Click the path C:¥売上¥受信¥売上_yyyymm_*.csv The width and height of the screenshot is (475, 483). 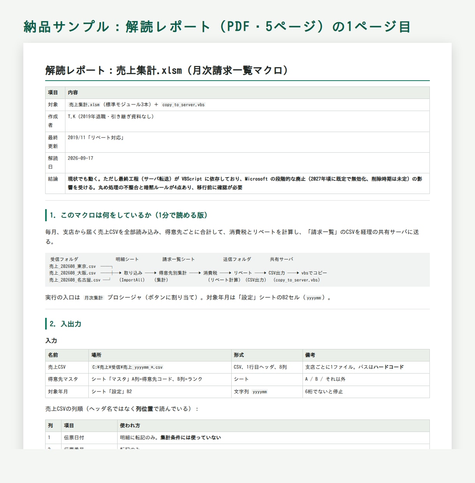tap(127, 367)
